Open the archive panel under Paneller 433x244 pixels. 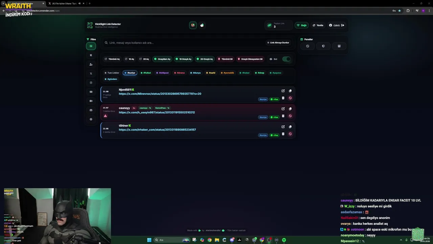339,46
